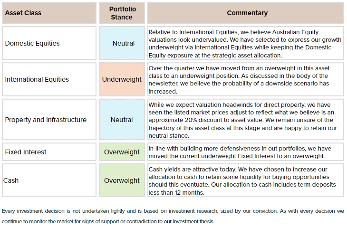Select the Cash asset class cell
347x227 pixels.
[x=49, y=180]
